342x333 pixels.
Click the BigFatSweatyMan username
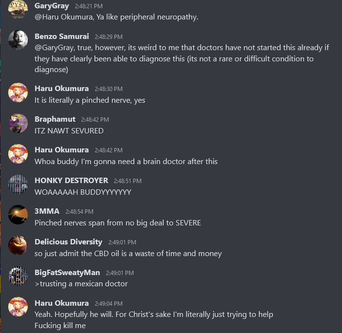pos(67,272)
